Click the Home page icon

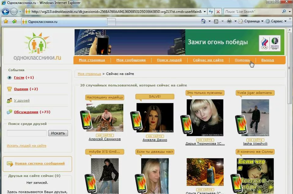[203, 21]
